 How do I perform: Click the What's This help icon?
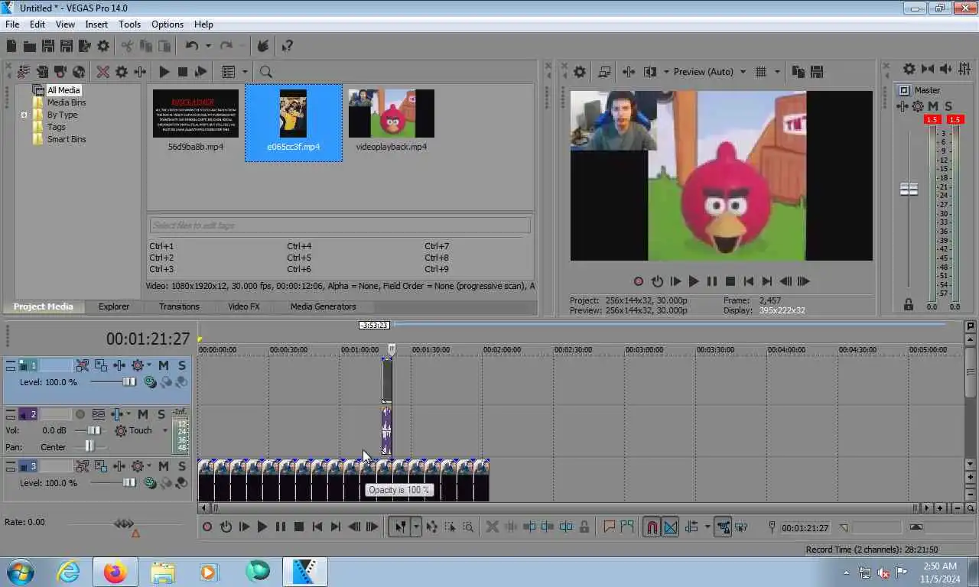pyautogui.click(x=287, y=46)
